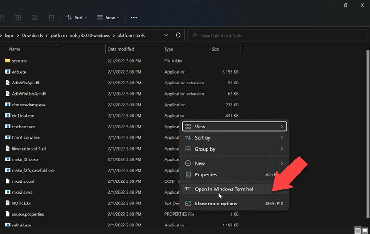The width and height of the screenshot is (370, 234).
Task: Click the 431 KB size of etc1tool.exe
Action: (232, 116)
